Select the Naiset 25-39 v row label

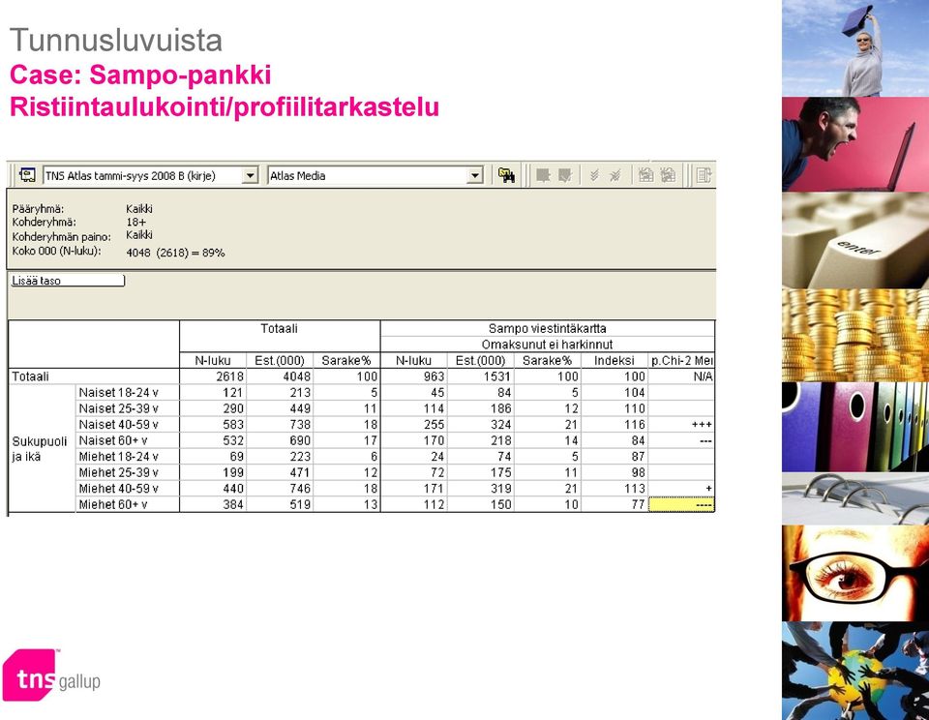128,408
